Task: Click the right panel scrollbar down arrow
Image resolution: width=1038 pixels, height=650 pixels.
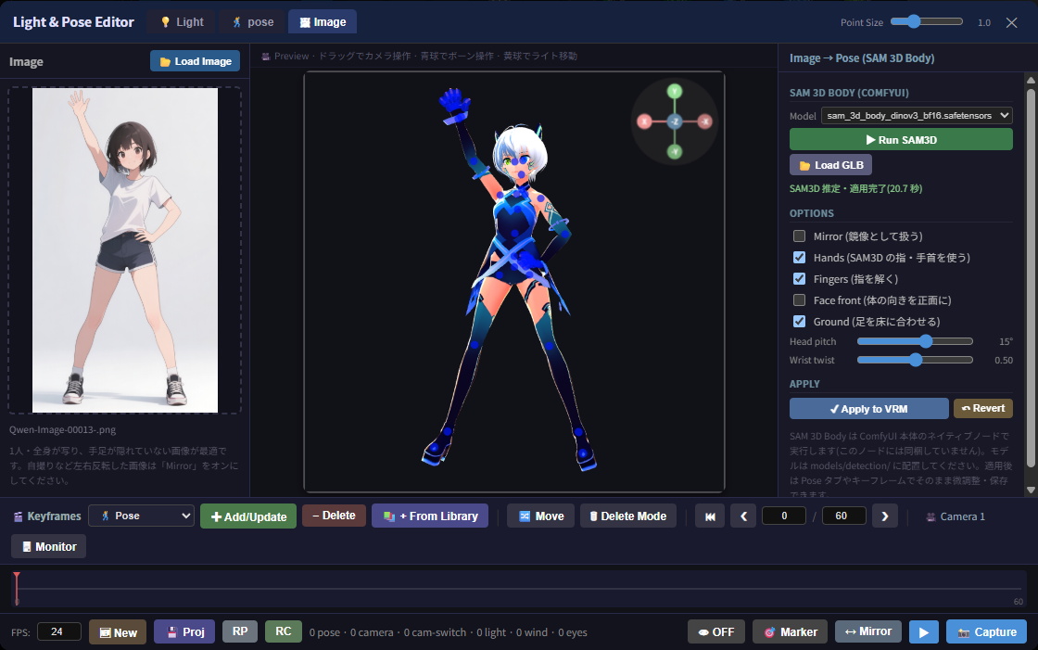Action: click(1031, 490)
